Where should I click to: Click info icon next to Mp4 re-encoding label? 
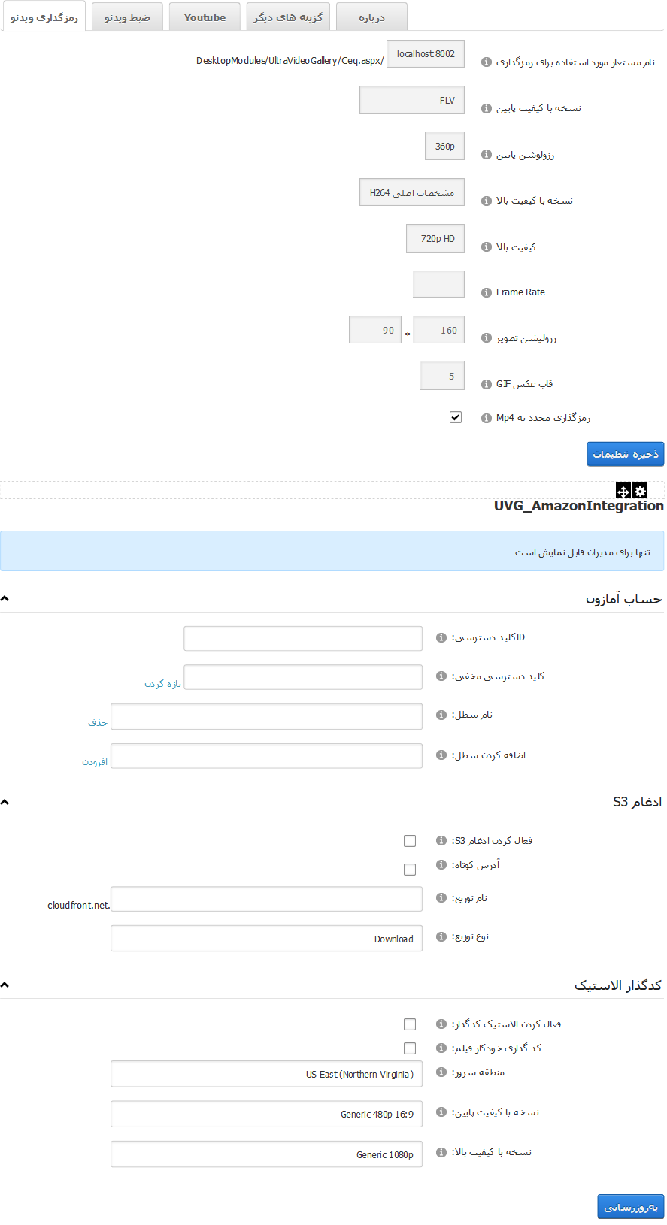point(487,418)
